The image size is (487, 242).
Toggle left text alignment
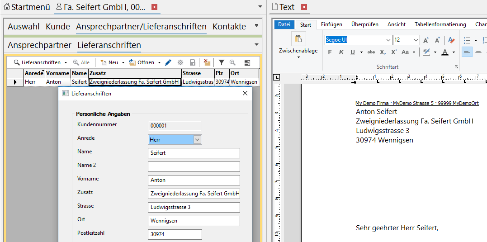(x=467, y=52)
